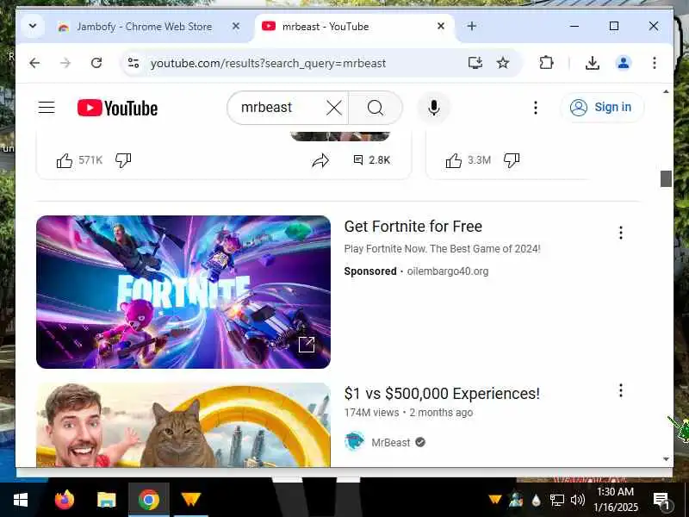Image resolution: width=689 pixels, height=517 pixels.
Task: Close the Jambofy Chrome Web Store tab
Action: 236,27
